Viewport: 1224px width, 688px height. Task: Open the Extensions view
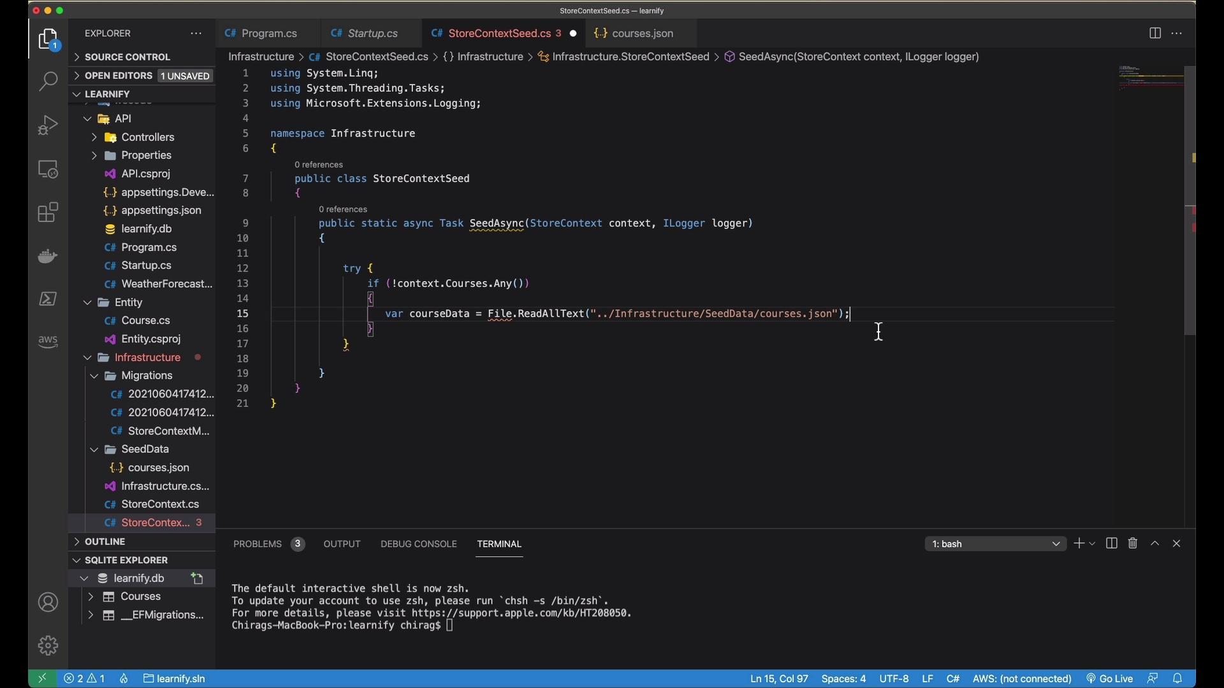pos(48,213)
